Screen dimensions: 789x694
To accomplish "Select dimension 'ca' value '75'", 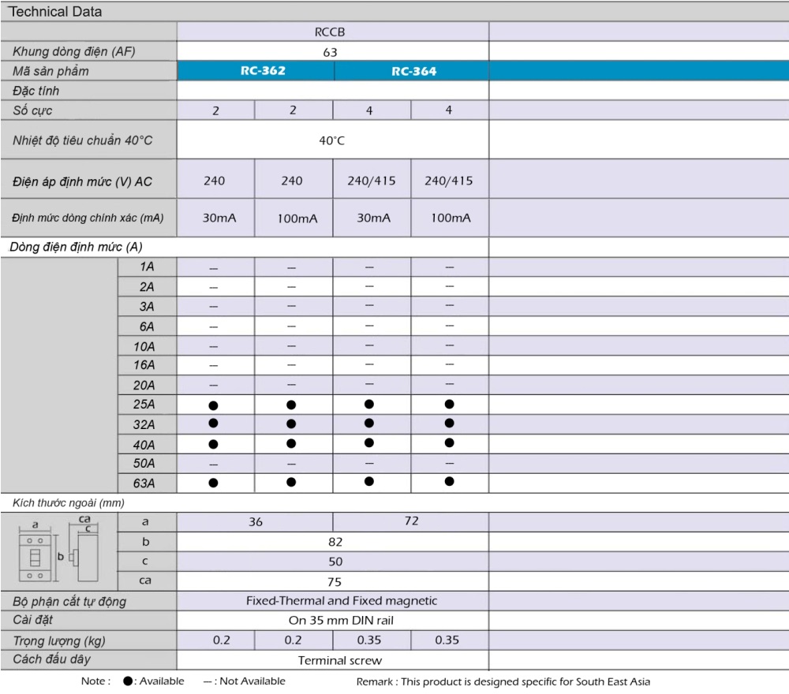I will [x=335, y=582].
